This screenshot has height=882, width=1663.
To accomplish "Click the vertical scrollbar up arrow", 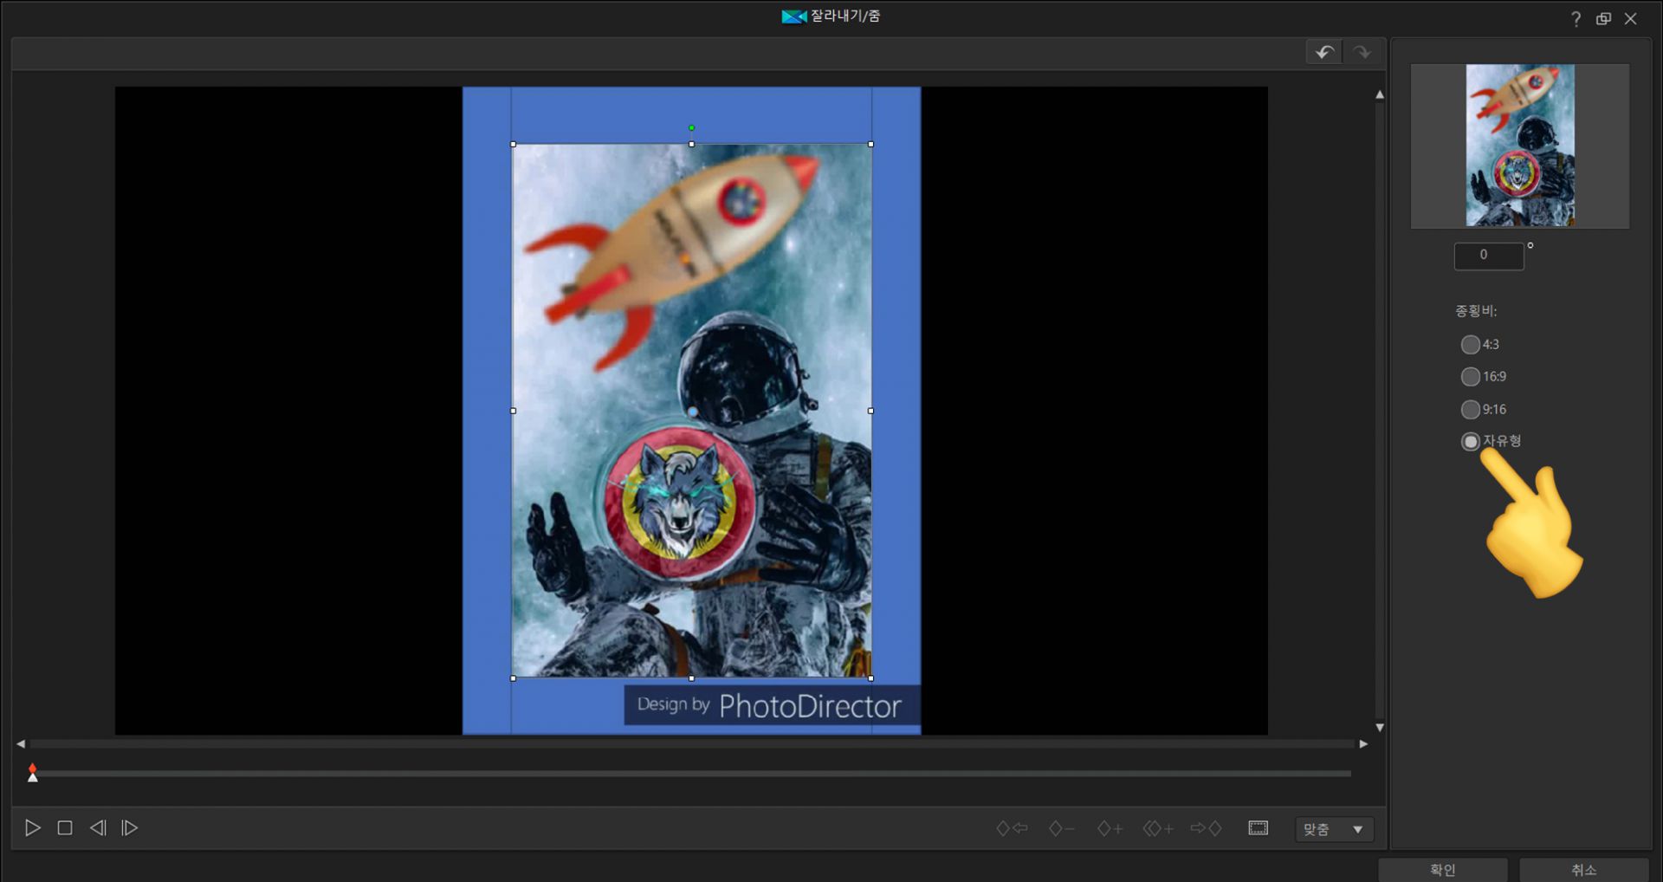I will [x=1380, y=94].
